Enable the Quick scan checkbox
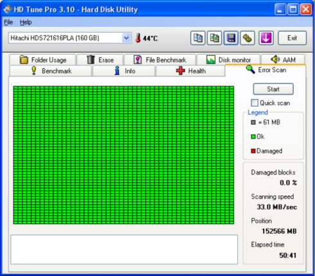The height and width of the screenshot is (276, 315). point(255,103)
